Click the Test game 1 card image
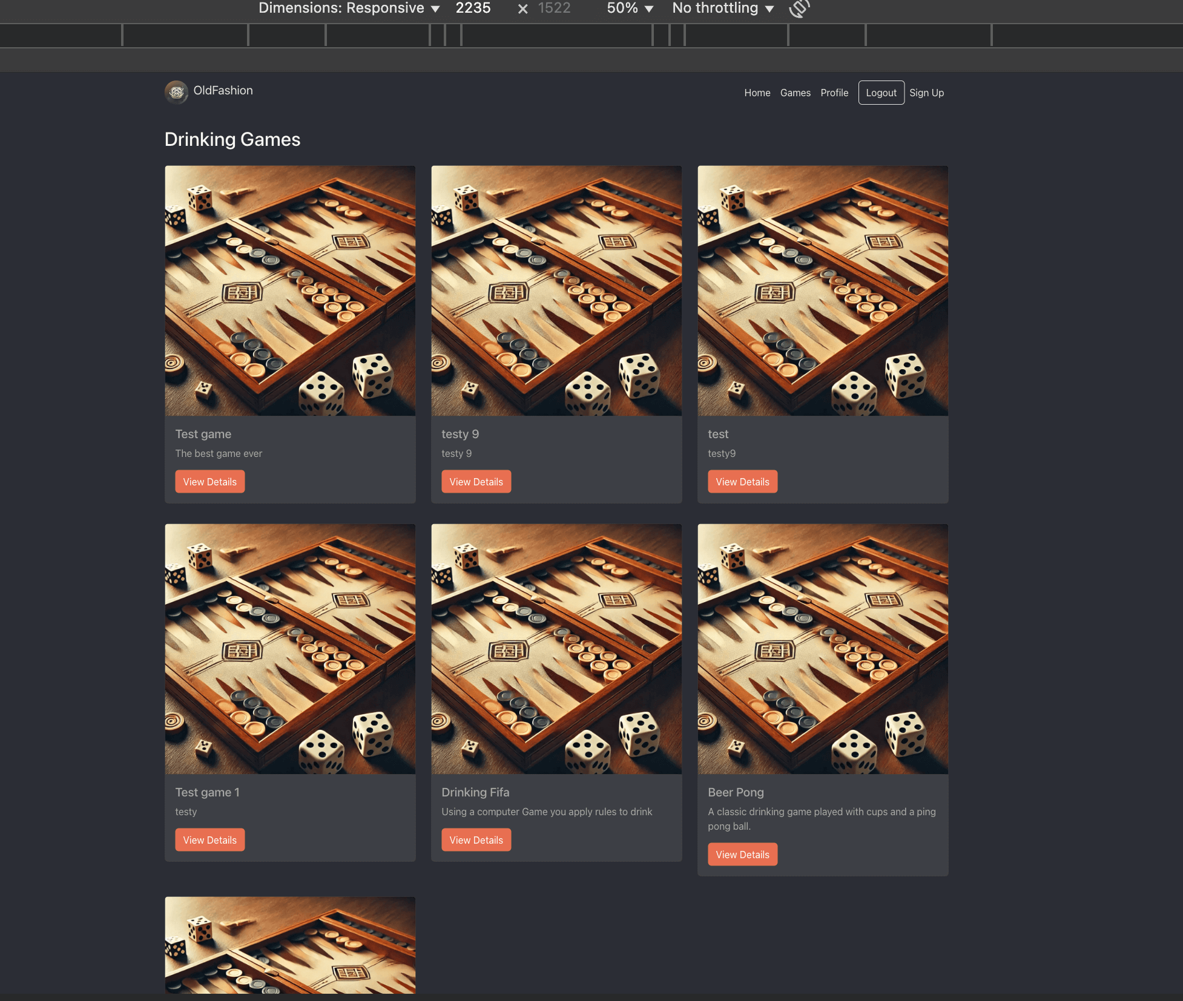The width and height of the screenshot is (1183, 1001). click(x=290, y=649)
